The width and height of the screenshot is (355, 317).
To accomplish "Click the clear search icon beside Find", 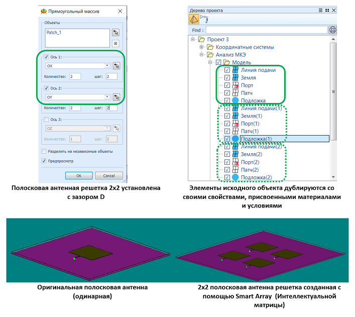I will (x=332, y=30).
